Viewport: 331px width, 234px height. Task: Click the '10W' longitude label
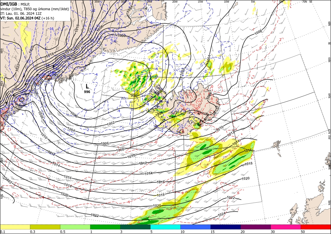click(226, 1)
